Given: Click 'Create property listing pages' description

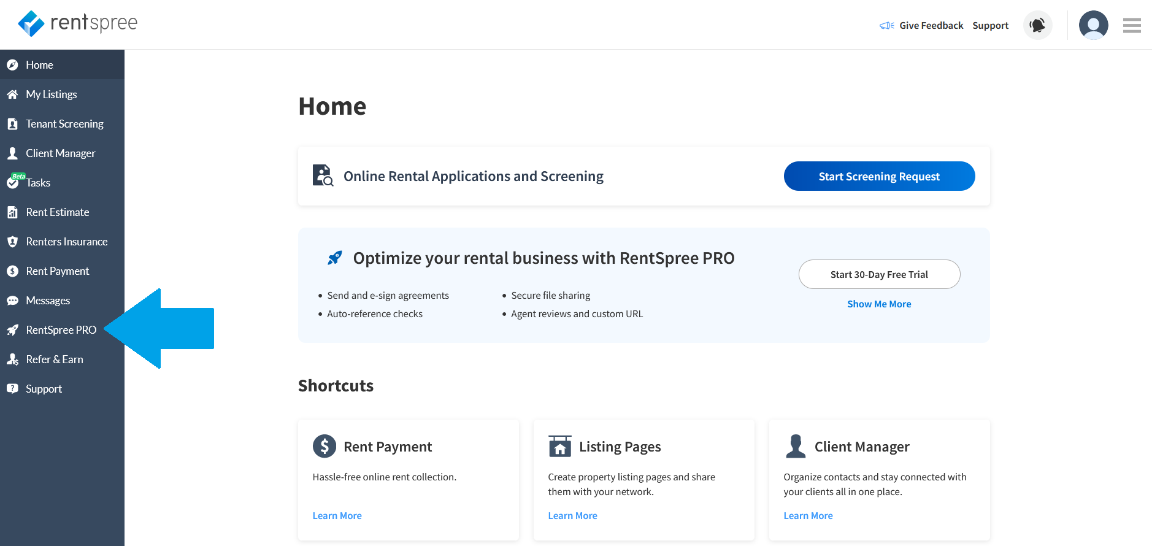Looking at the screenshot, I should [632, 485].
